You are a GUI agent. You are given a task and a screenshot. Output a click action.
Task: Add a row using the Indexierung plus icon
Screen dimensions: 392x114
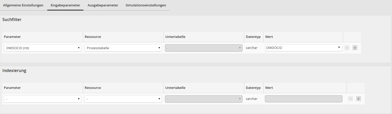358,99
